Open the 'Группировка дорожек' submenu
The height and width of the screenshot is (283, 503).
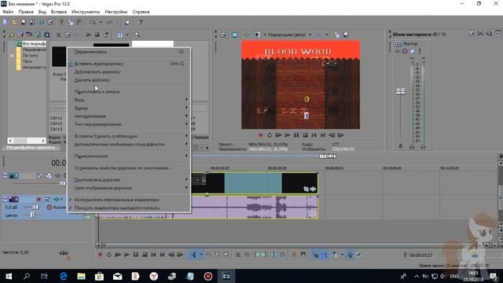coord(130,180)
